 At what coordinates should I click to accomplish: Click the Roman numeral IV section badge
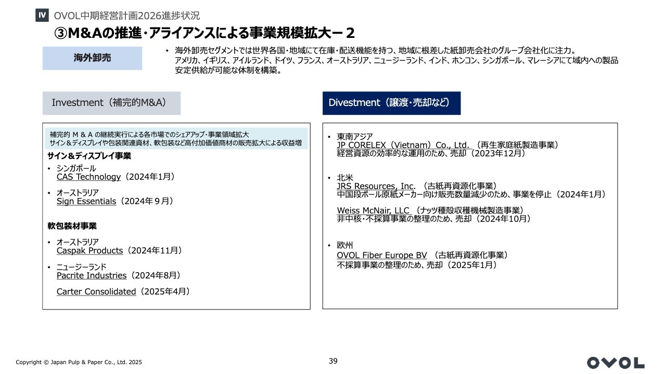[x=42, y=16]
